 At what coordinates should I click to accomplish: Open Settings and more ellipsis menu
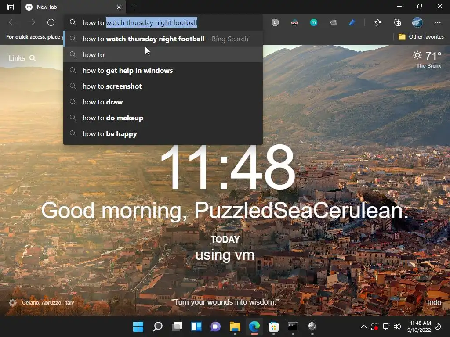(437, 22)
